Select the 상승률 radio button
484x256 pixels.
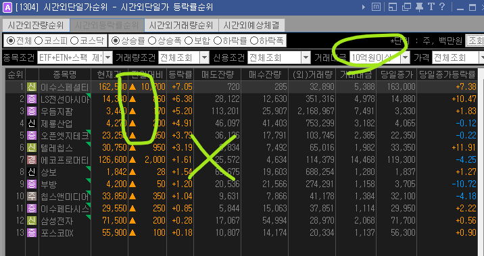[x=116, y=41]
